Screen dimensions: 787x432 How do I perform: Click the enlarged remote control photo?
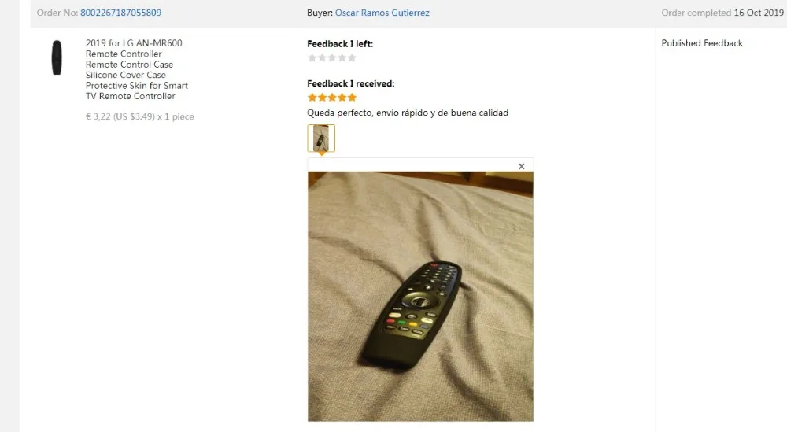[x=420, y=296]
